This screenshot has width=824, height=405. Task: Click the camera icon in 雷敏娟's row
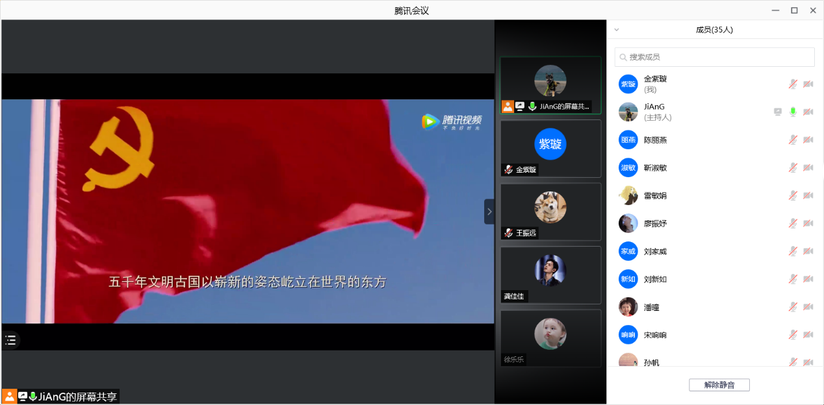click(808, 195)
